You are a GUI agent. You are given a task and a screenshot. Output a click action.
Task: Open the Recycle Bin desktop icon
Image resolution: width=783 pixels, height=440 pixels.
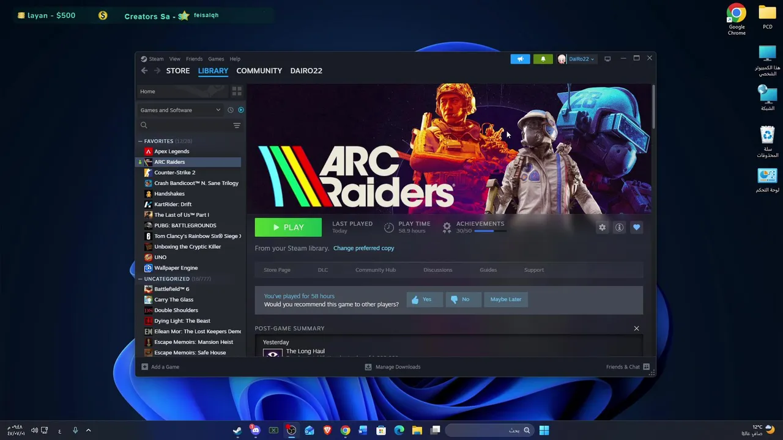[x=767, y=142]
